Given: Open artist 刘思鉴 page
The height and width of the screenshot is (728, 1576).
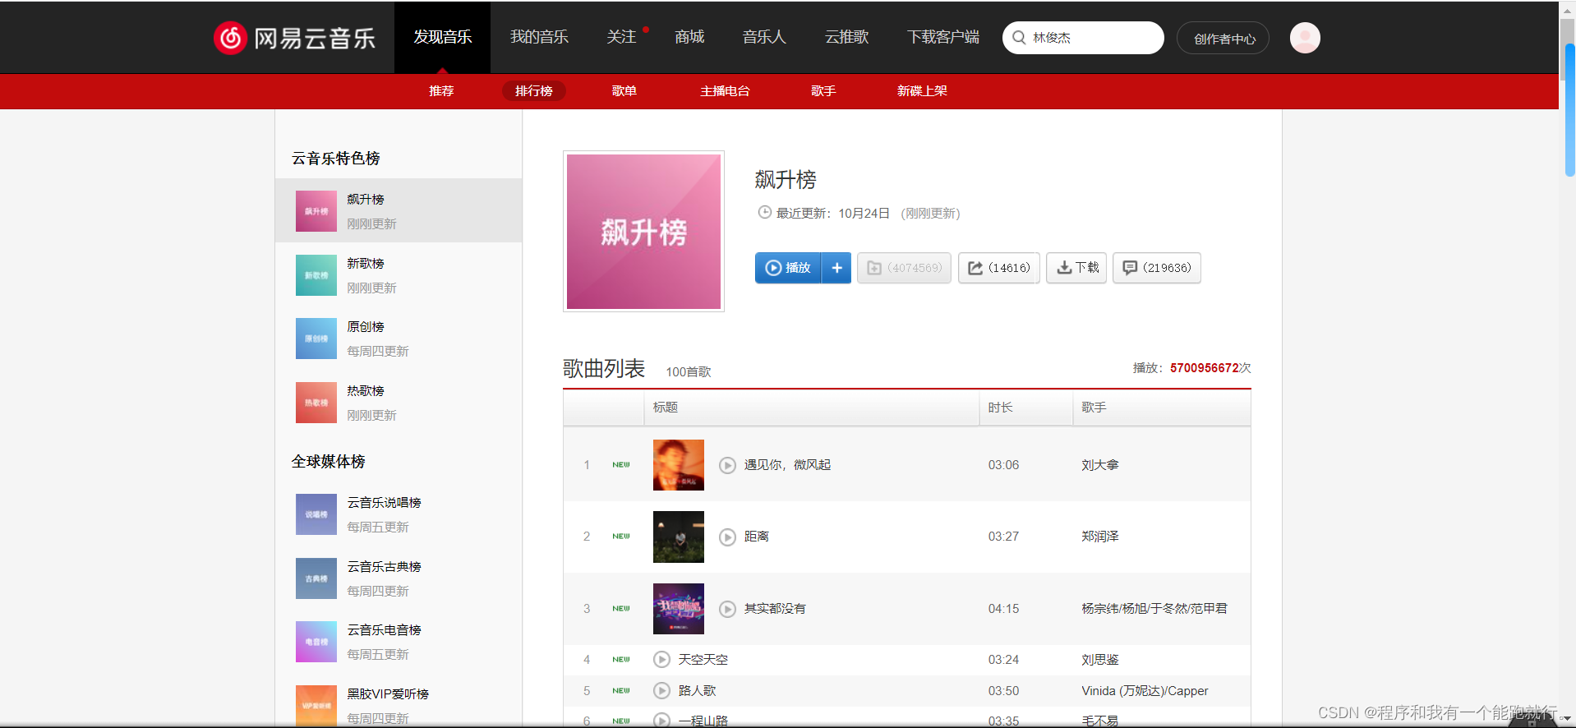Looking at the screenshot, I should [x=1100, y=660].
